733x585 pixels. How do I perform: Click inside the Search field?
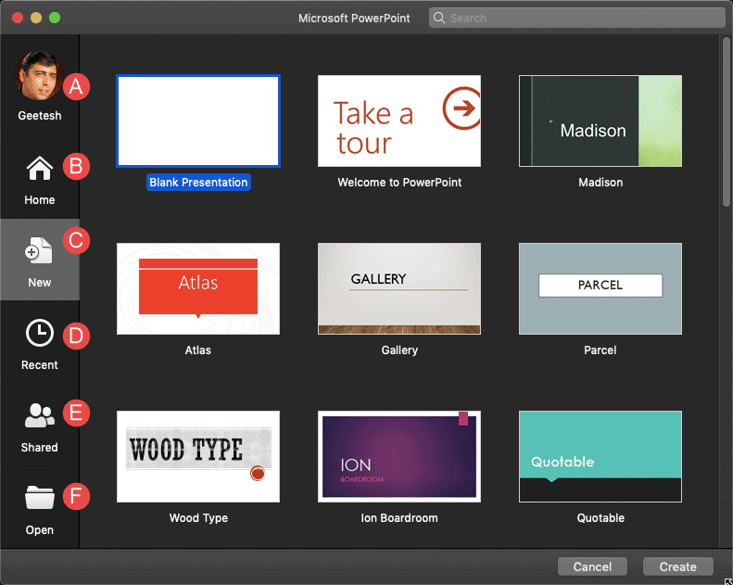click(x=577, y=18)
